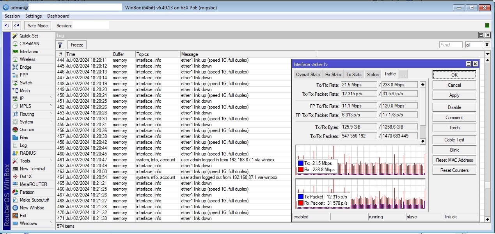Open the 'all' log filter dropdown
This screenshot has height=234, width=495.
point(487,45)
